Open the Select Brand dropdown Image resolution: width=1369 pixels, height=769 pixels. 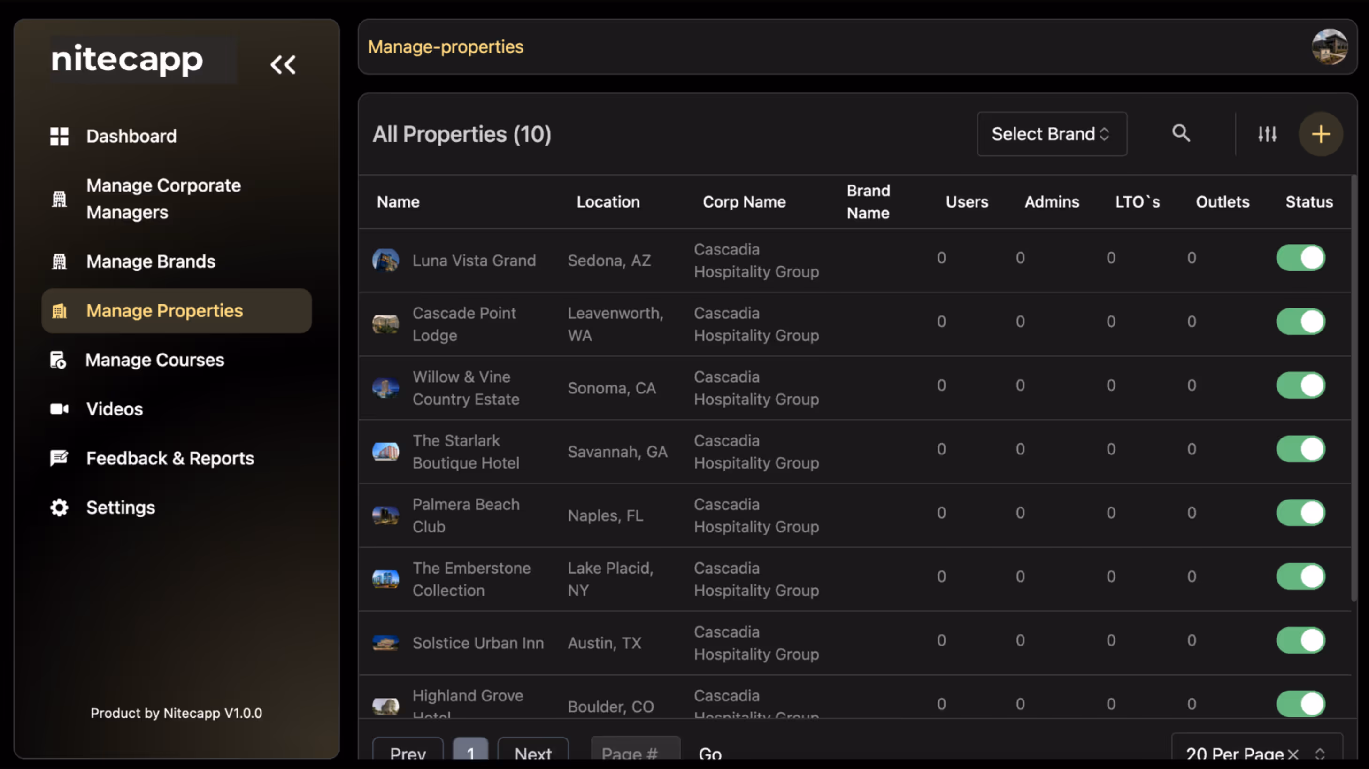click(x=1051, y=134)
